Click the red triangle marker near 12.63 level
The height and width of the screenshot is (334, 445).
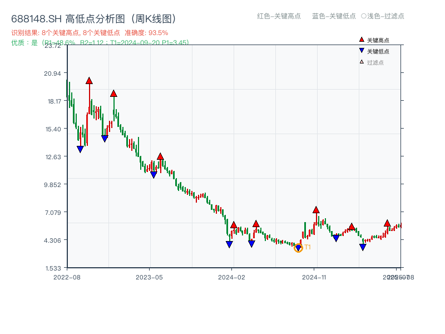click(160, 156)
